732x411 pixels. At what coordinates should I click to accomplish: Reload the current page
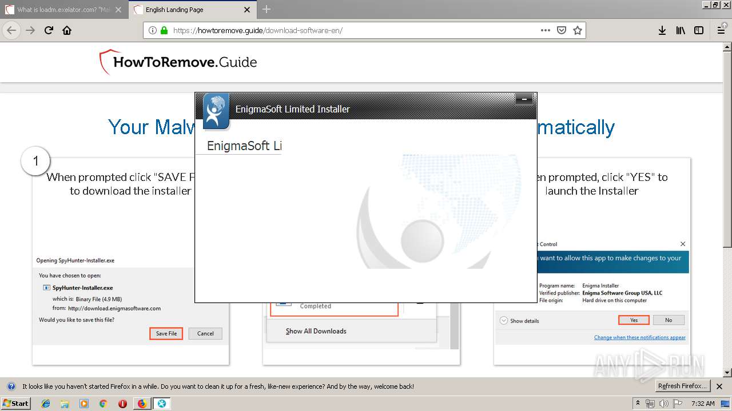[x=49, y=30]
